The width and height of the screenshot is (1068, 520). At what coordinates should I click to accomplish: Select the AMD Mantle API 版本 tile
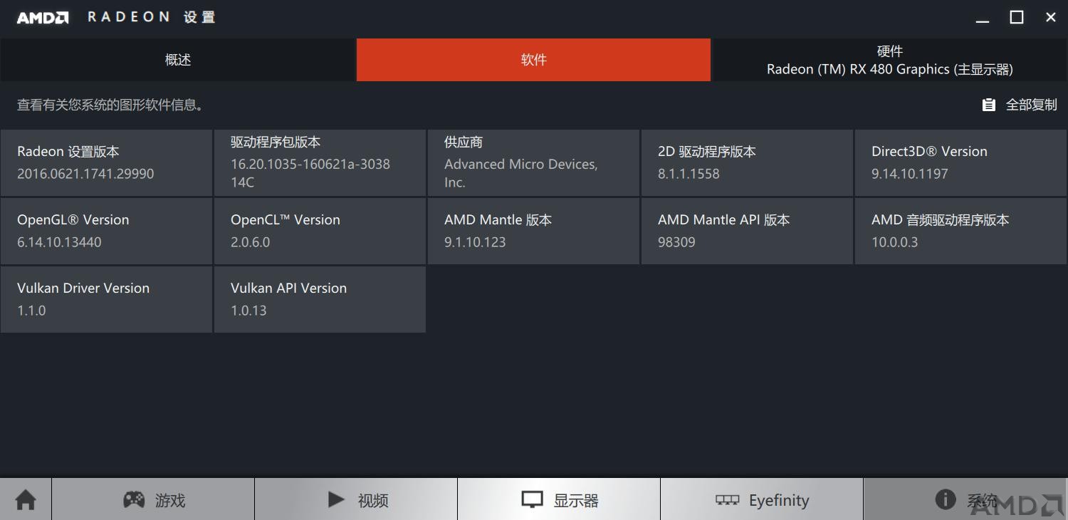[747, 231]
